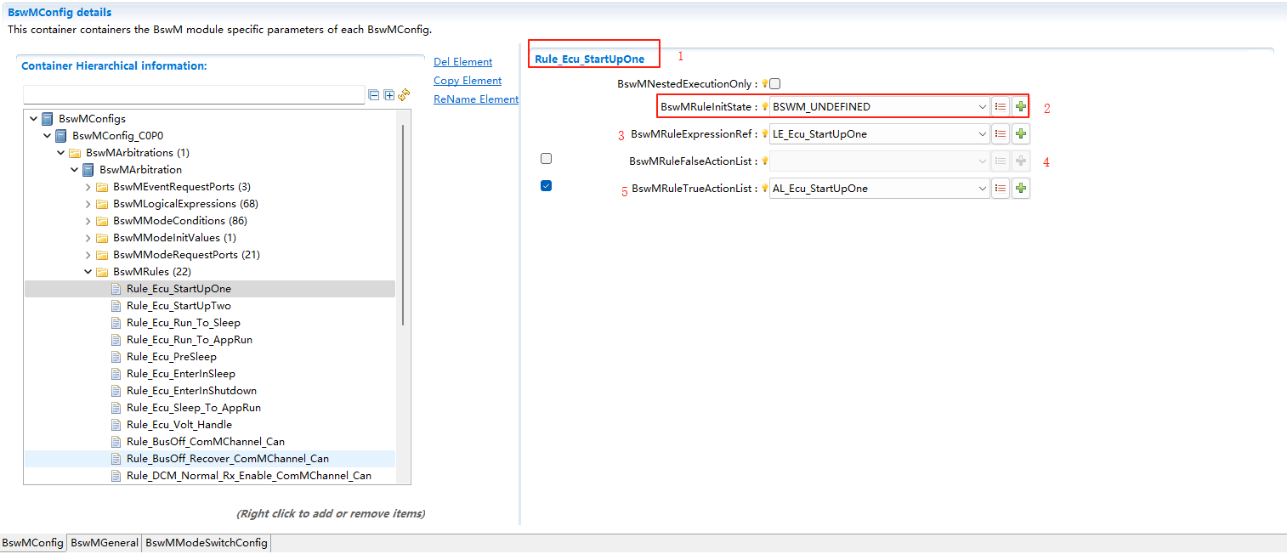Click the list icon beside BswMRuleInitState
The height and width of the screenshot is (554, 1287).
(1001, 107)
